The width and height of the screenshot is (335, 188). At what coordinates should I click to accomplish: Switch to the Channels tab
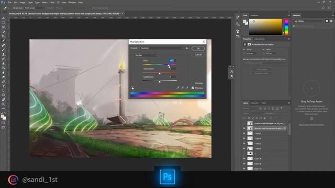[x=254, y=103]
